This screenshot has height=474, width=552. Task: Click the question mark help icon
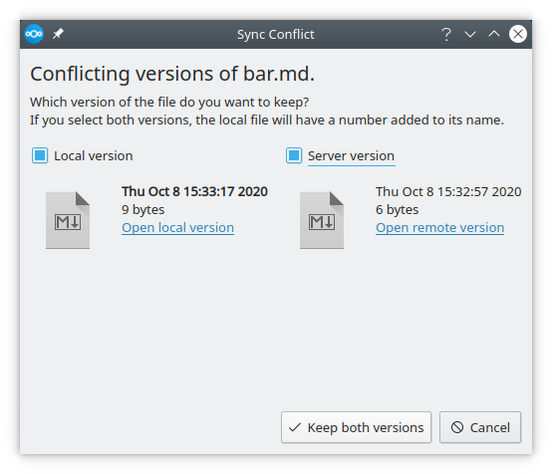point(446,34)
